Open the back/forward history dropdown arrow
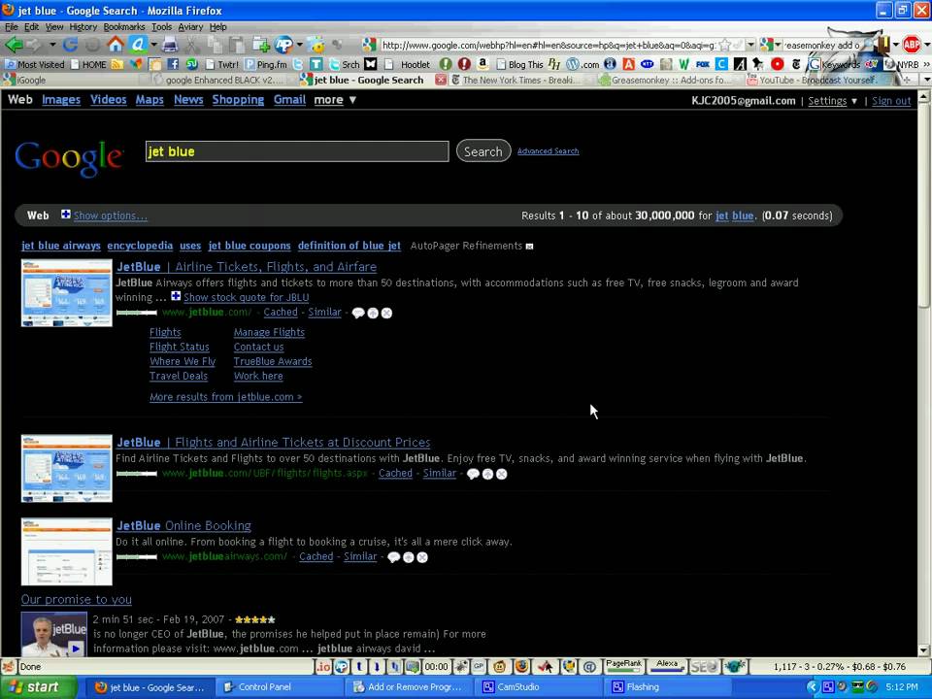 [x=52, y=45]
